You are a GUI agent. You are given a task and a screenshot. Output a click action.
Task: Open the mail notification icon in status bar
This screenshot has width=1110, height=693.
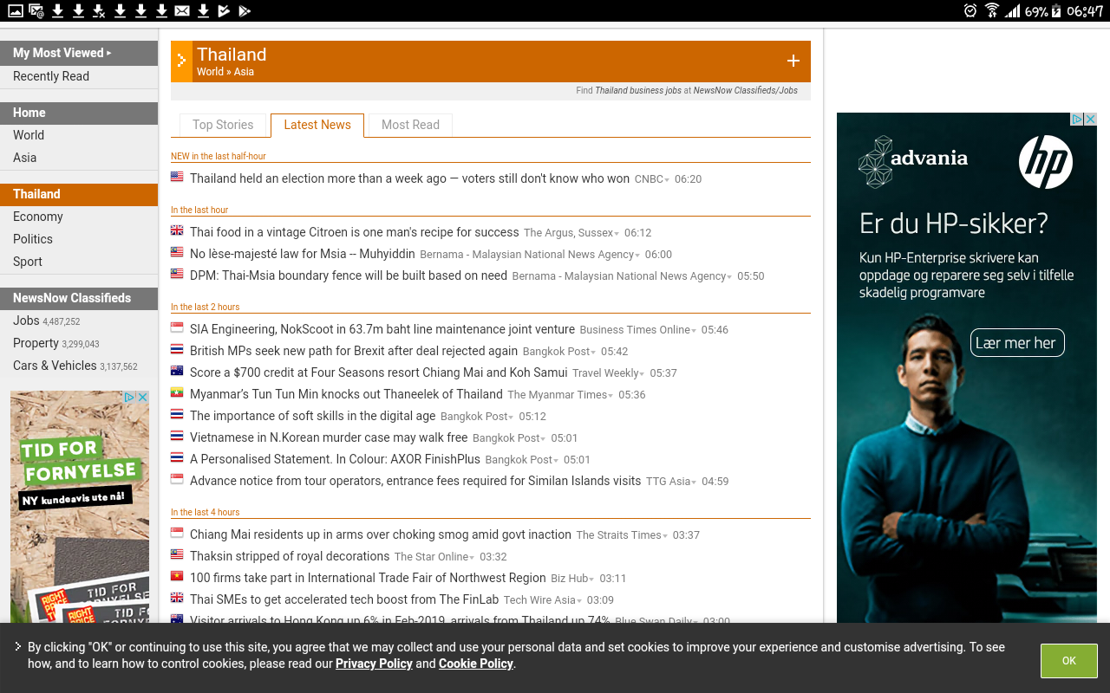click(182, 10)
